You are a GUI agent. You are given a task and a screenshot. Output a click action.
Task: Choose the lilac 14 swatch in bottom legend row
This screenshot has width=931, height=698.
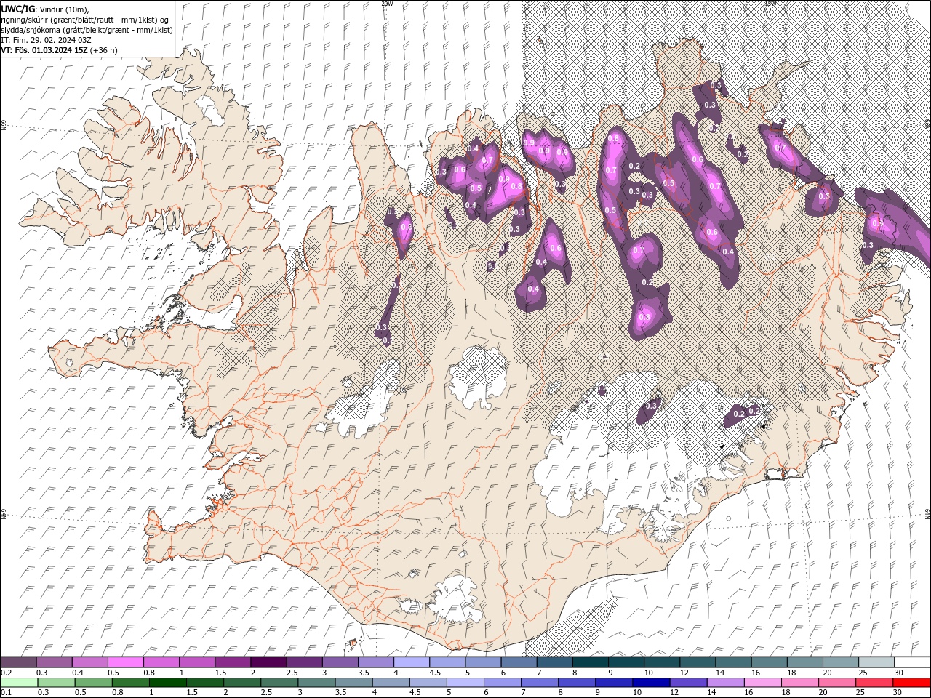coord(725,683)
